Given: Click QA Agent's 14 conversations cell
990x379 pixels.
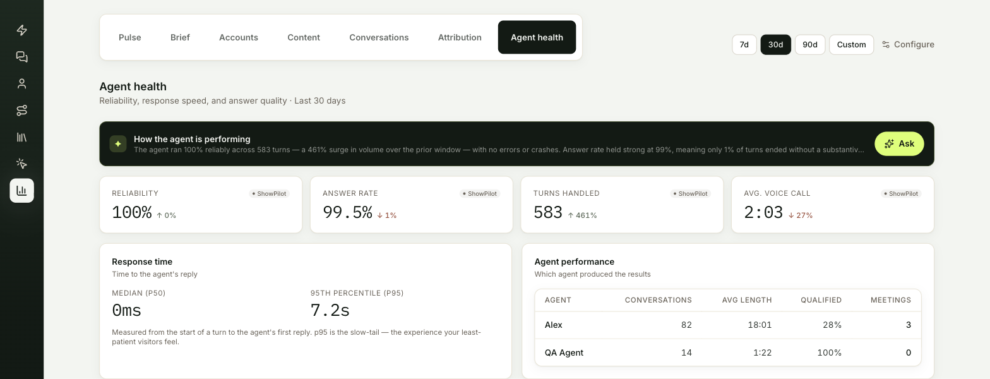Looking at the screenshot, I should [686, 352].
